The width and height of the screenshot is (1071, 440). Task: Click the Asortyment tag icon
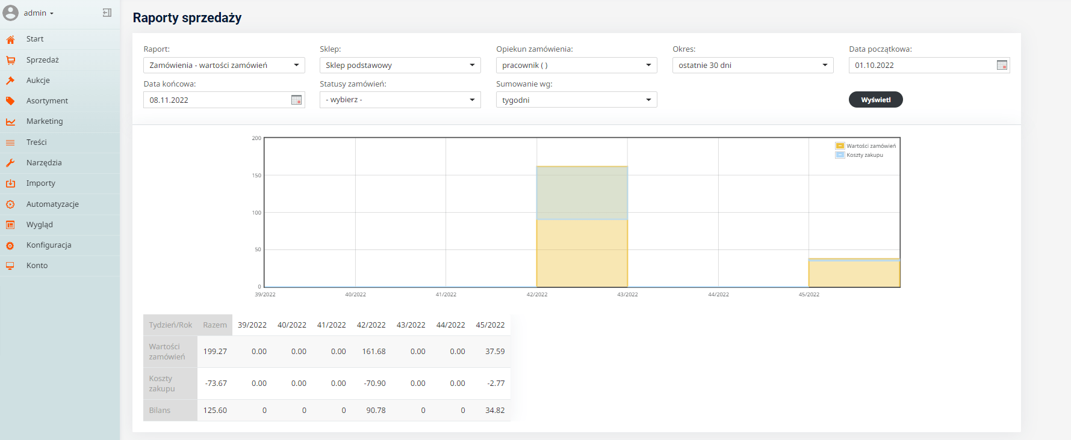point(10,101)
